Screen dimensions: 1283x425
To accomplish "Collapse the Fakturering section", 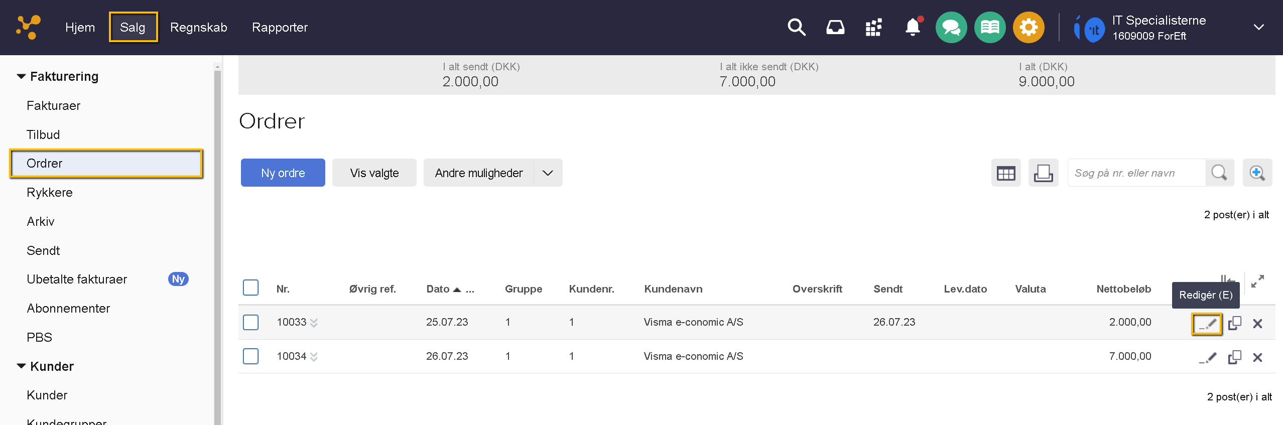I will point(21,77).
